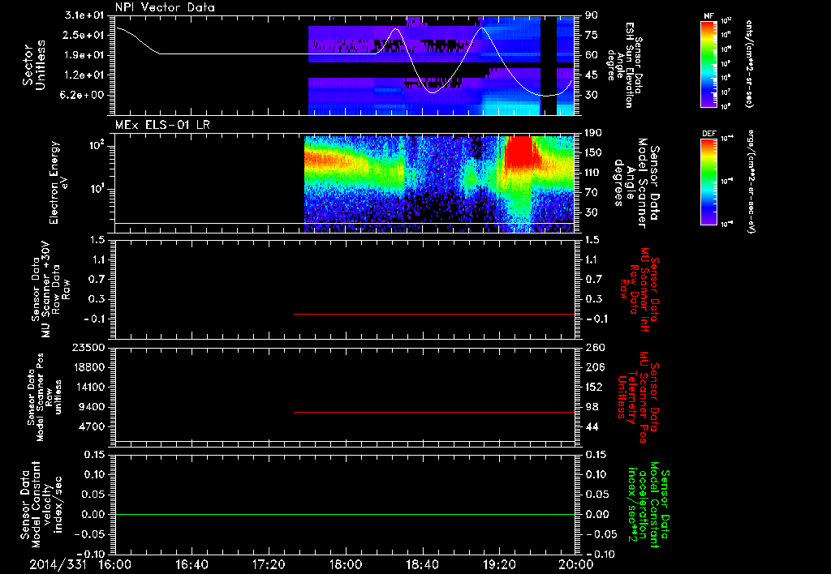Click the 16:00 time tick label
This screenshot has height=574, width=831.
pos(114,564)
